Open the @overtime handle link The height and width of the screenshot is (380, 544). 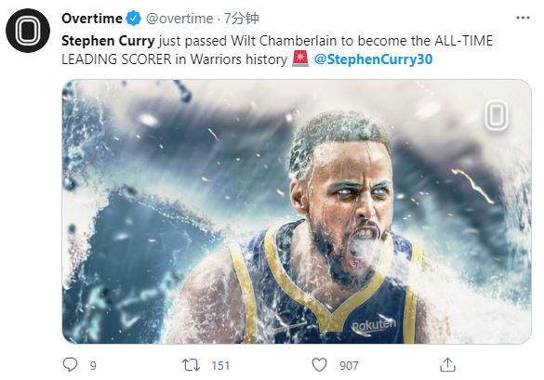pos(179,19)
